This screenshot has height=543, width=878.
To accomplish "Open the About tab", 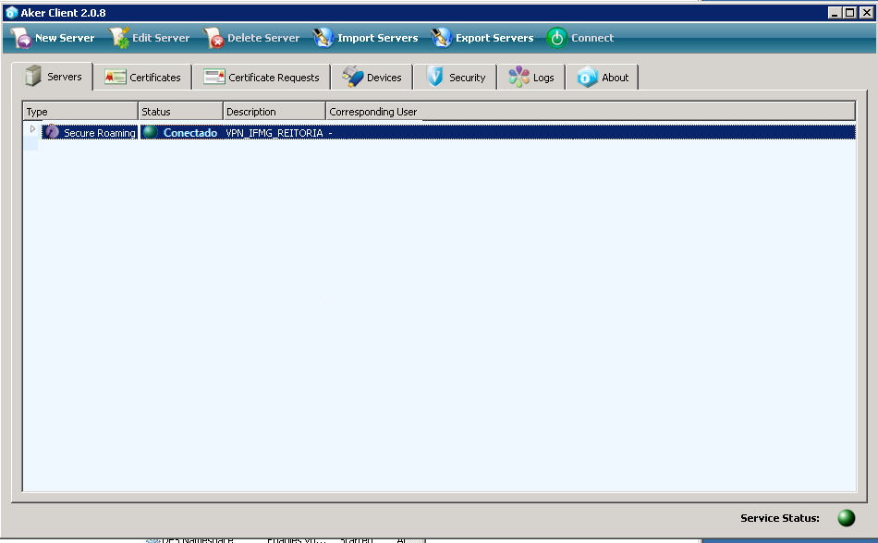I will point(603,78).
